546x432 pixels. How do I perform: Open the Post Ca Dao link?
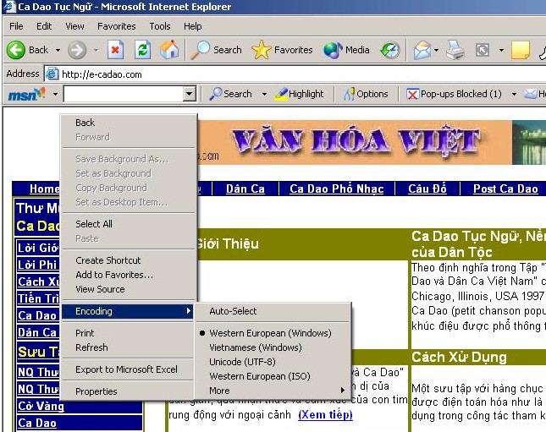point(505,189)
